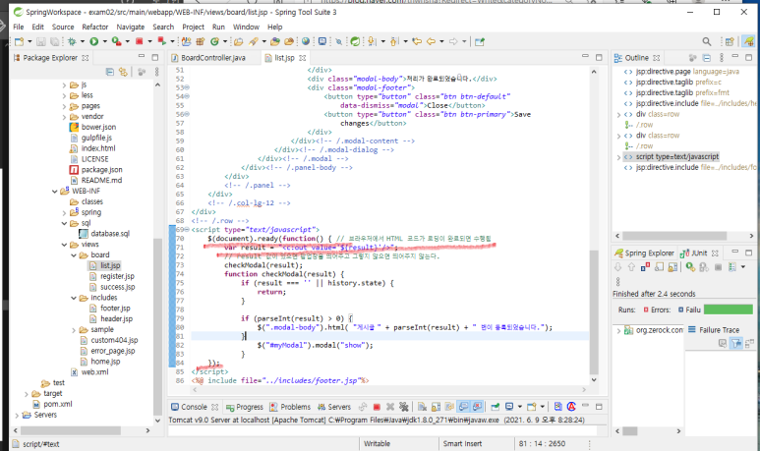760x451 pixels.
Task: Toggle JUnit Show Failures Only icon
Action: 645,267
